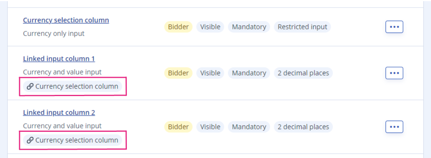Click Mandatory tag on Currency selection column row
This screenshot has height=158, width=431.
249,27
